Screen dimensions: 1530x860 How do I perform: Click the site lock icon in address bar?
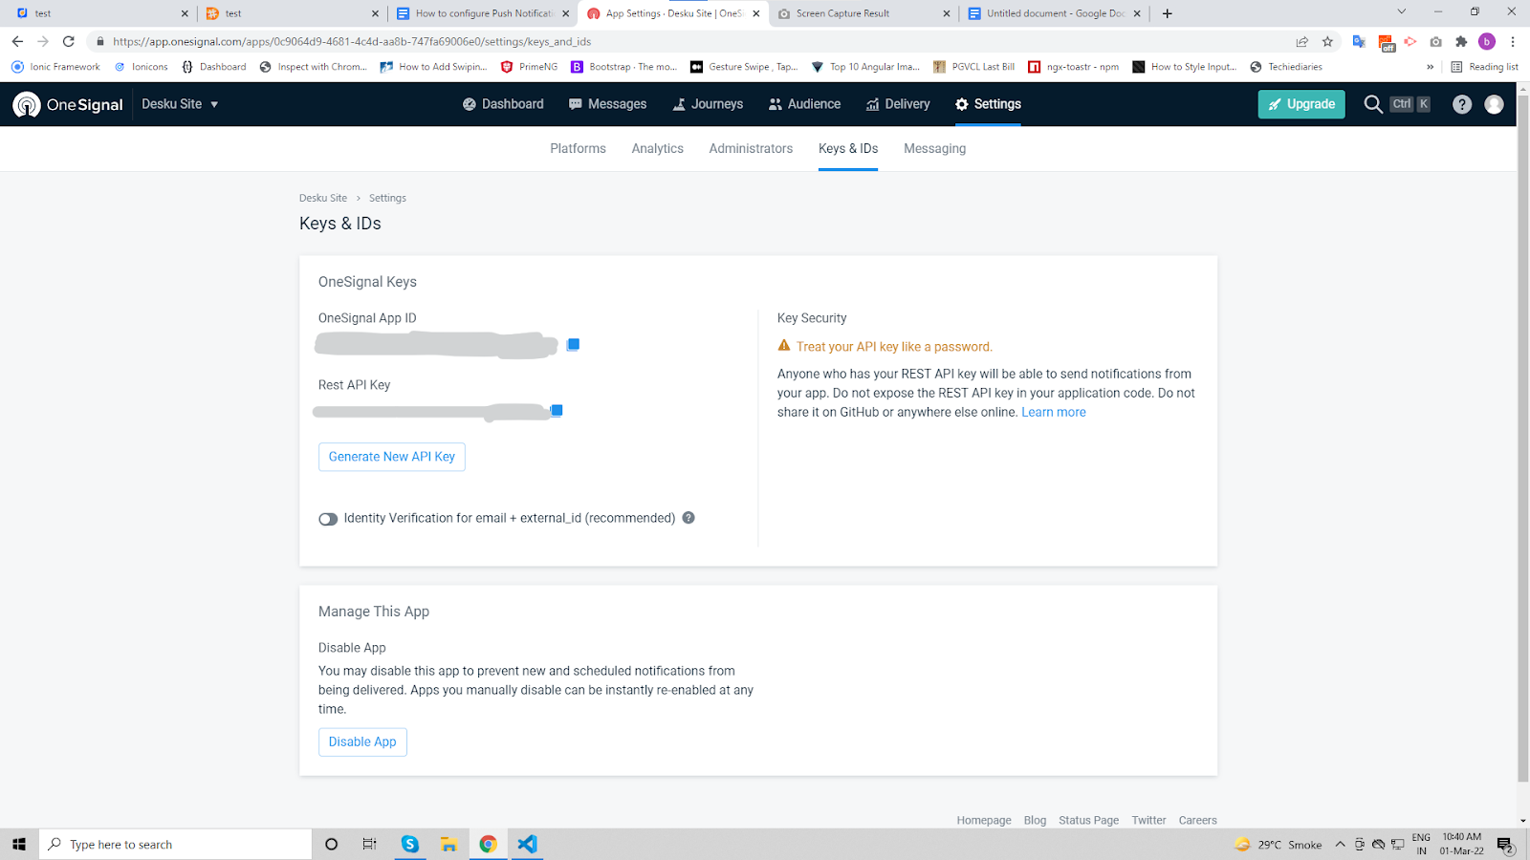pos(99,41)
